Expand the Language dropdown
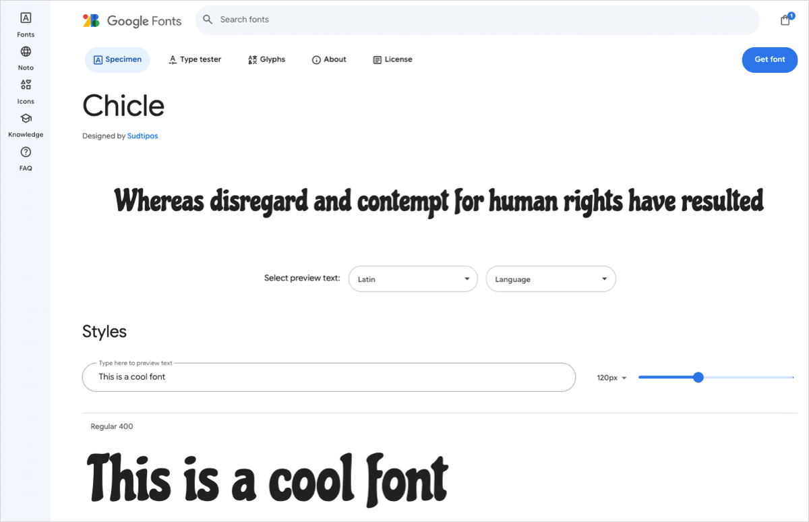The image size is (809, 522). (551, 279)
